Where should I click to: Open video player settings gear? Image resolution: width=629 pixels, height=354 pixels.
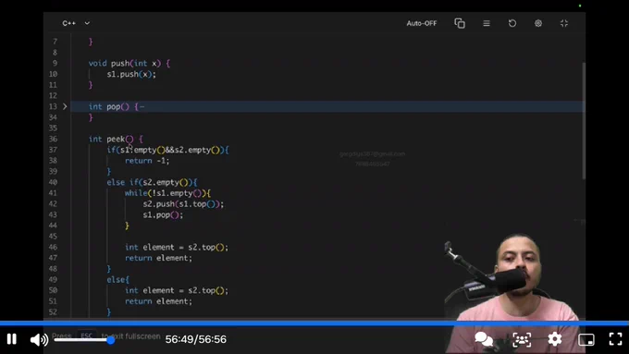(x=555, y=339)
